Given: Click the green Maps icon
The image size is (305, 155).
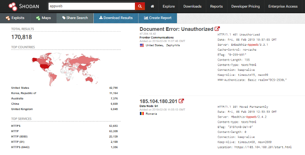Looking at the screenshot, I should tap(38, 18).
